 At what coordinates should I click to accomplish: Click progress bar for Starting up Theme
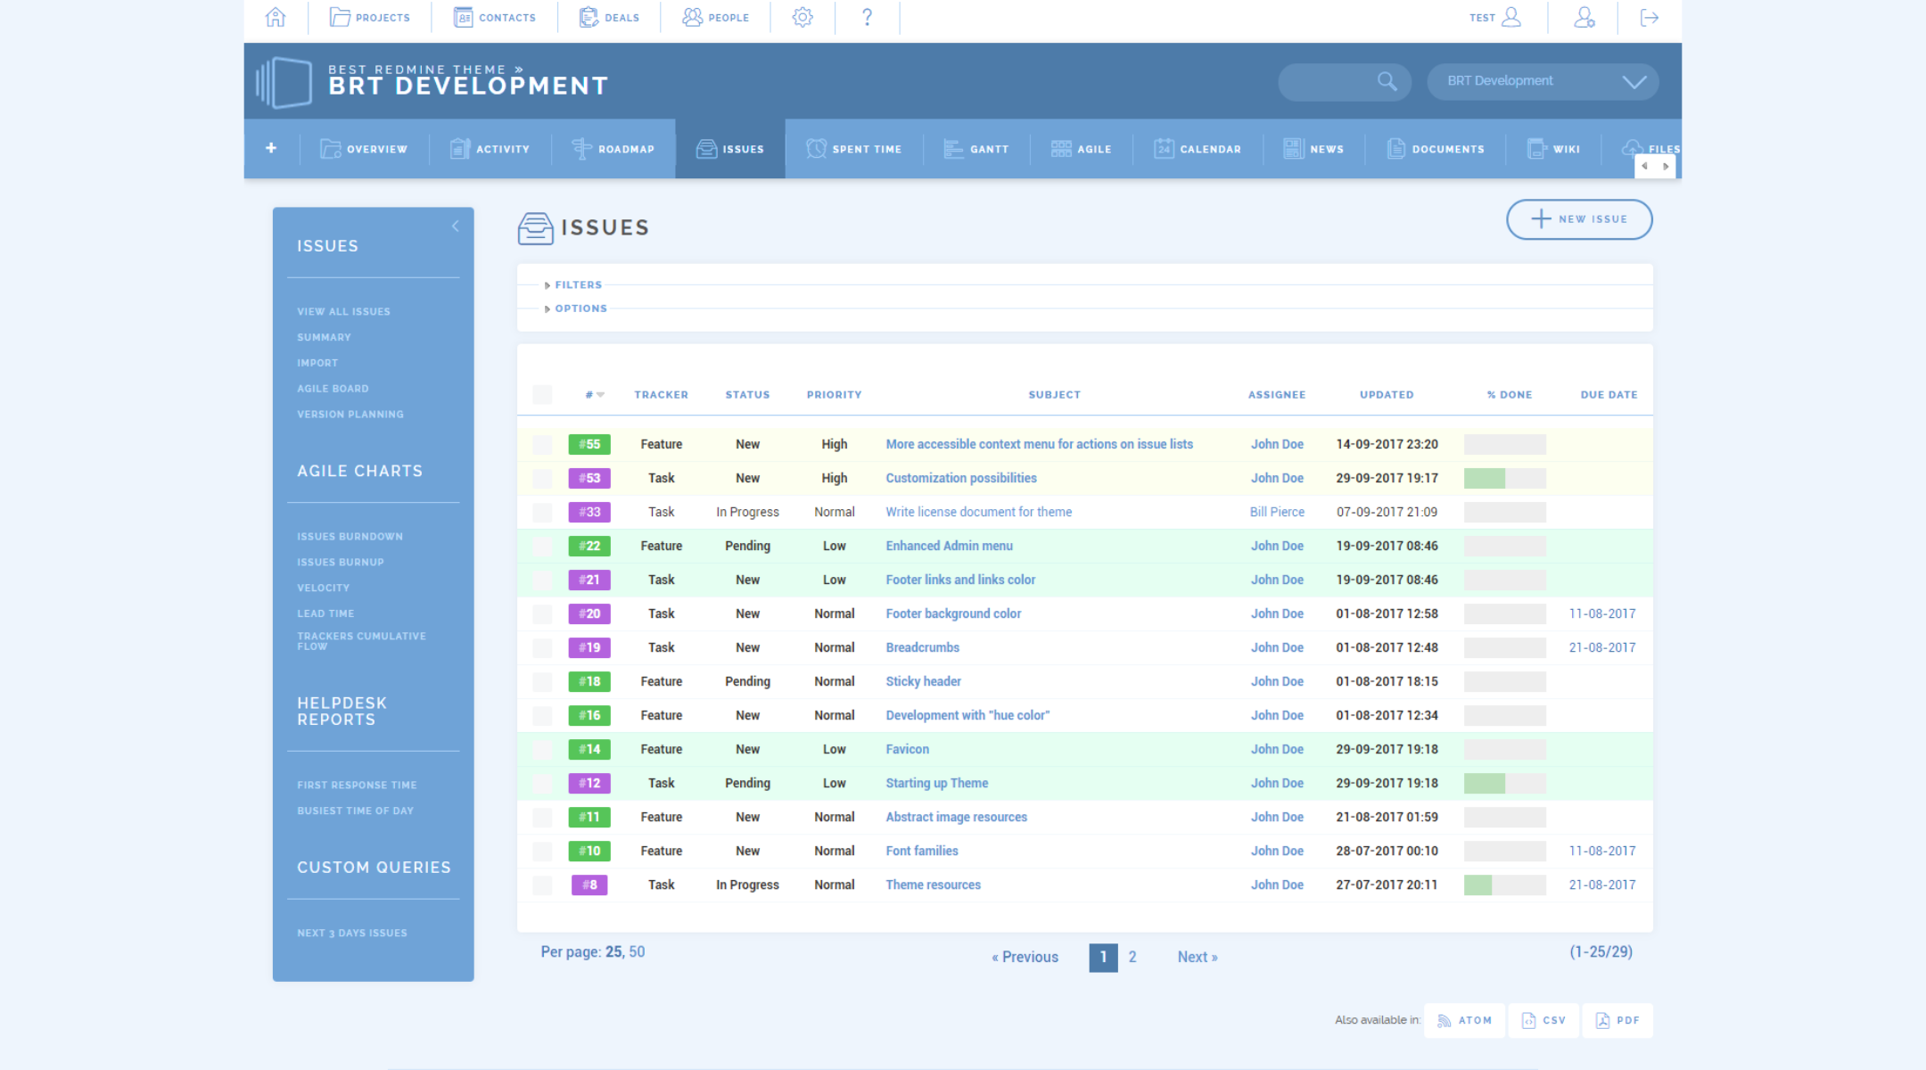1505,783
